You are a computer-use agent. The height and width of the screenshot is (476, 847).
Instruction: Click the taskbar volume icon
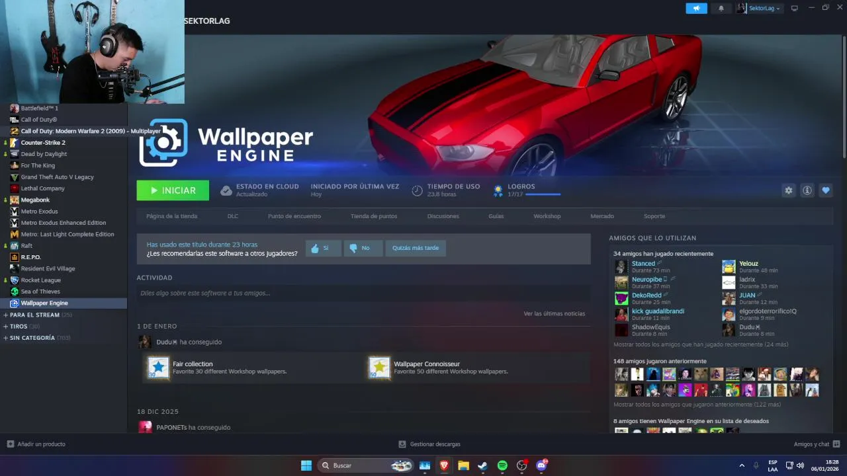(800, 465)
